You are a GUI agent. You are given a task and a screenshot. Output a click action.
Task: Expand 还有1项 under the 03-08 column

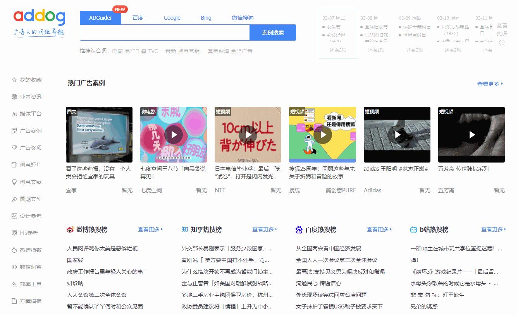[375, 50]
